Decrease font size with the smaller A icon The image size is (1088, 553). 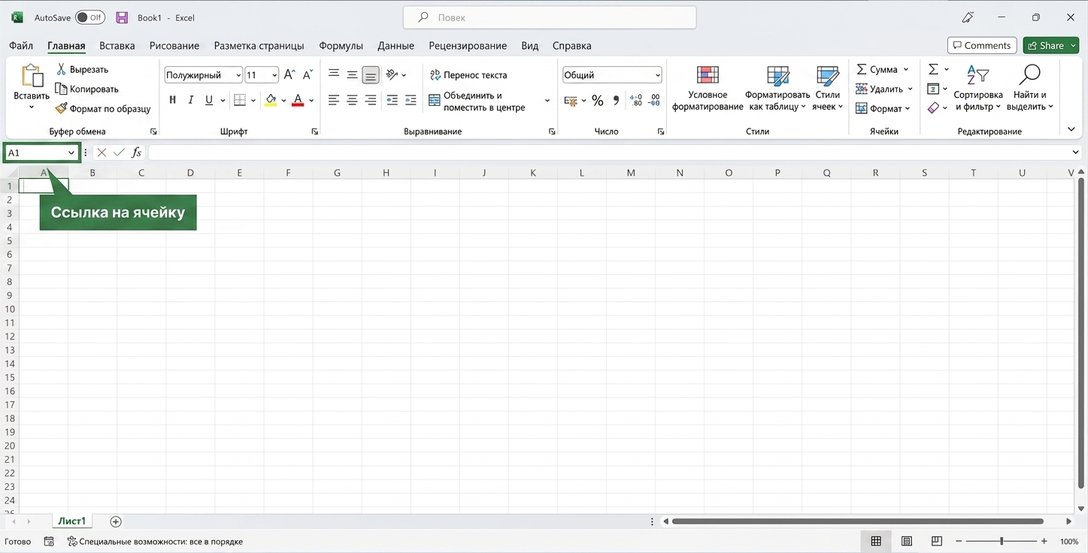tap(308, 75)
